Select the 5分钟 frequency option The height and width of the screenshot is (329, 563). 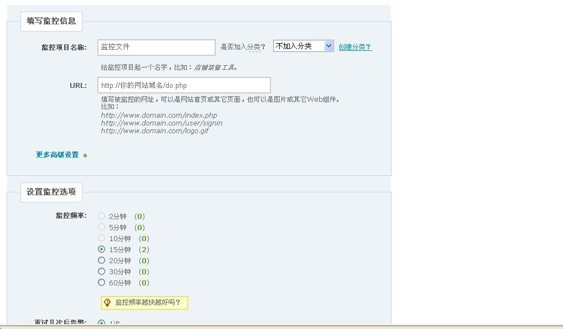click(x=101, y=227)
